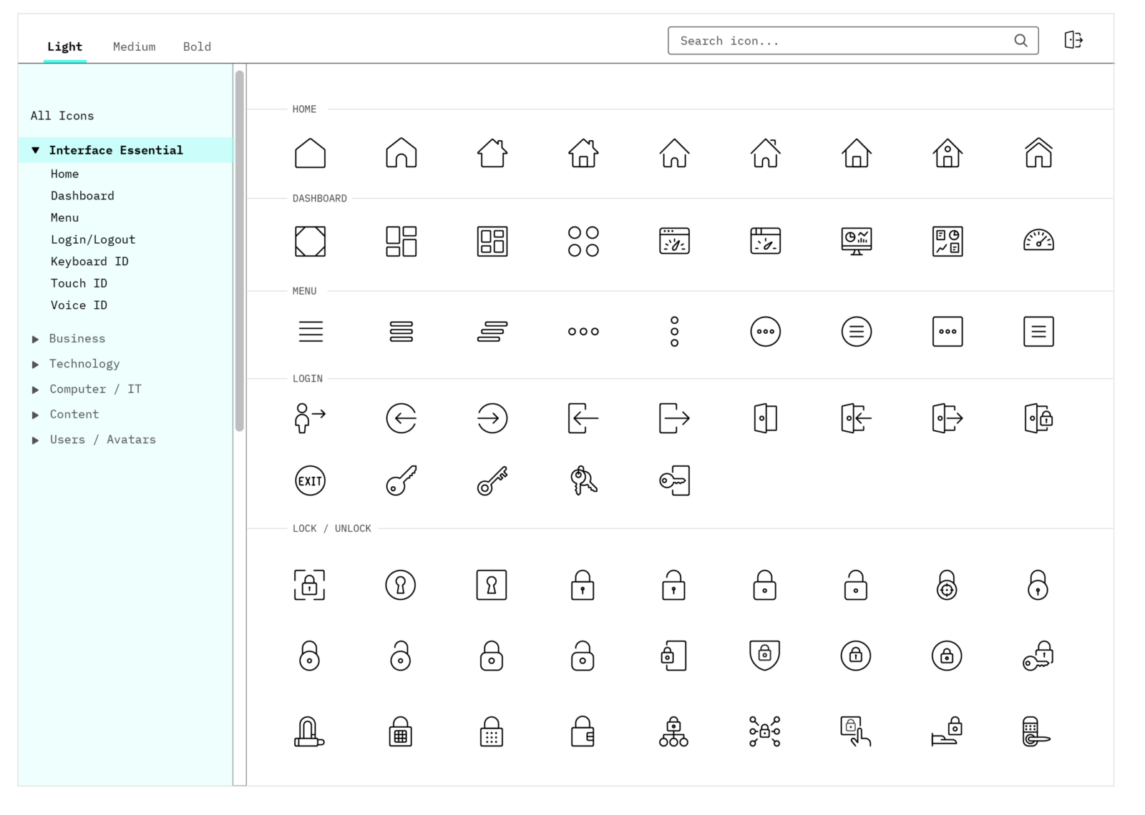Switch to the Bold weight tab

(x=197, y=46)
